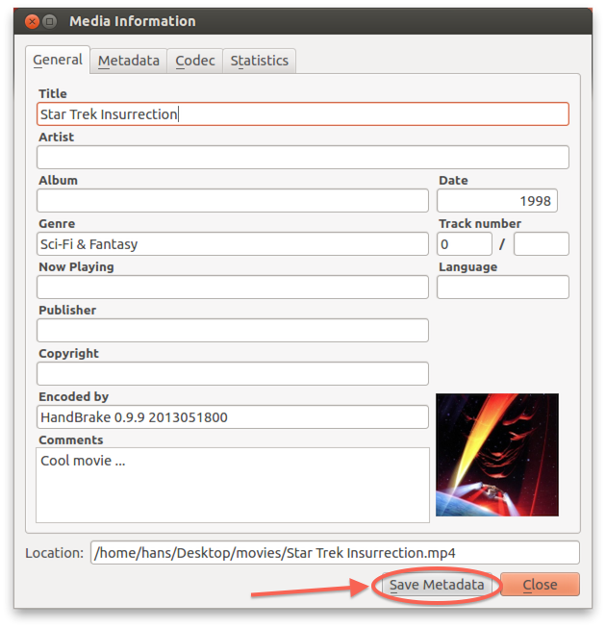Click the Publisher text field
This screenshot has height=628, width=606.
click(232, 331)
